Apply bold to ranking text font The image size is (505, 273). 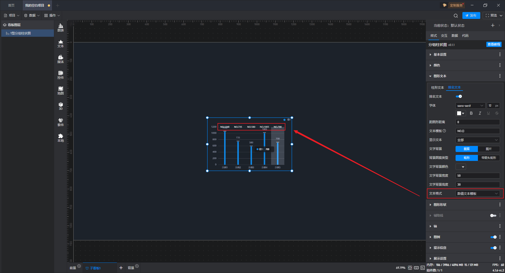coord(471,113)
